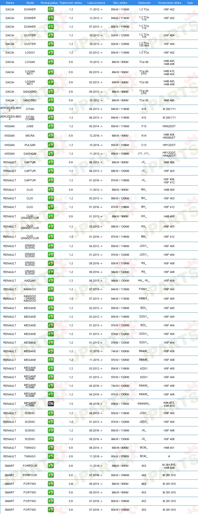Image resolution: width=198 pixels, height=514 pixels.
Task: Click the KADJAR model cell
Action: tap(30, 281)
